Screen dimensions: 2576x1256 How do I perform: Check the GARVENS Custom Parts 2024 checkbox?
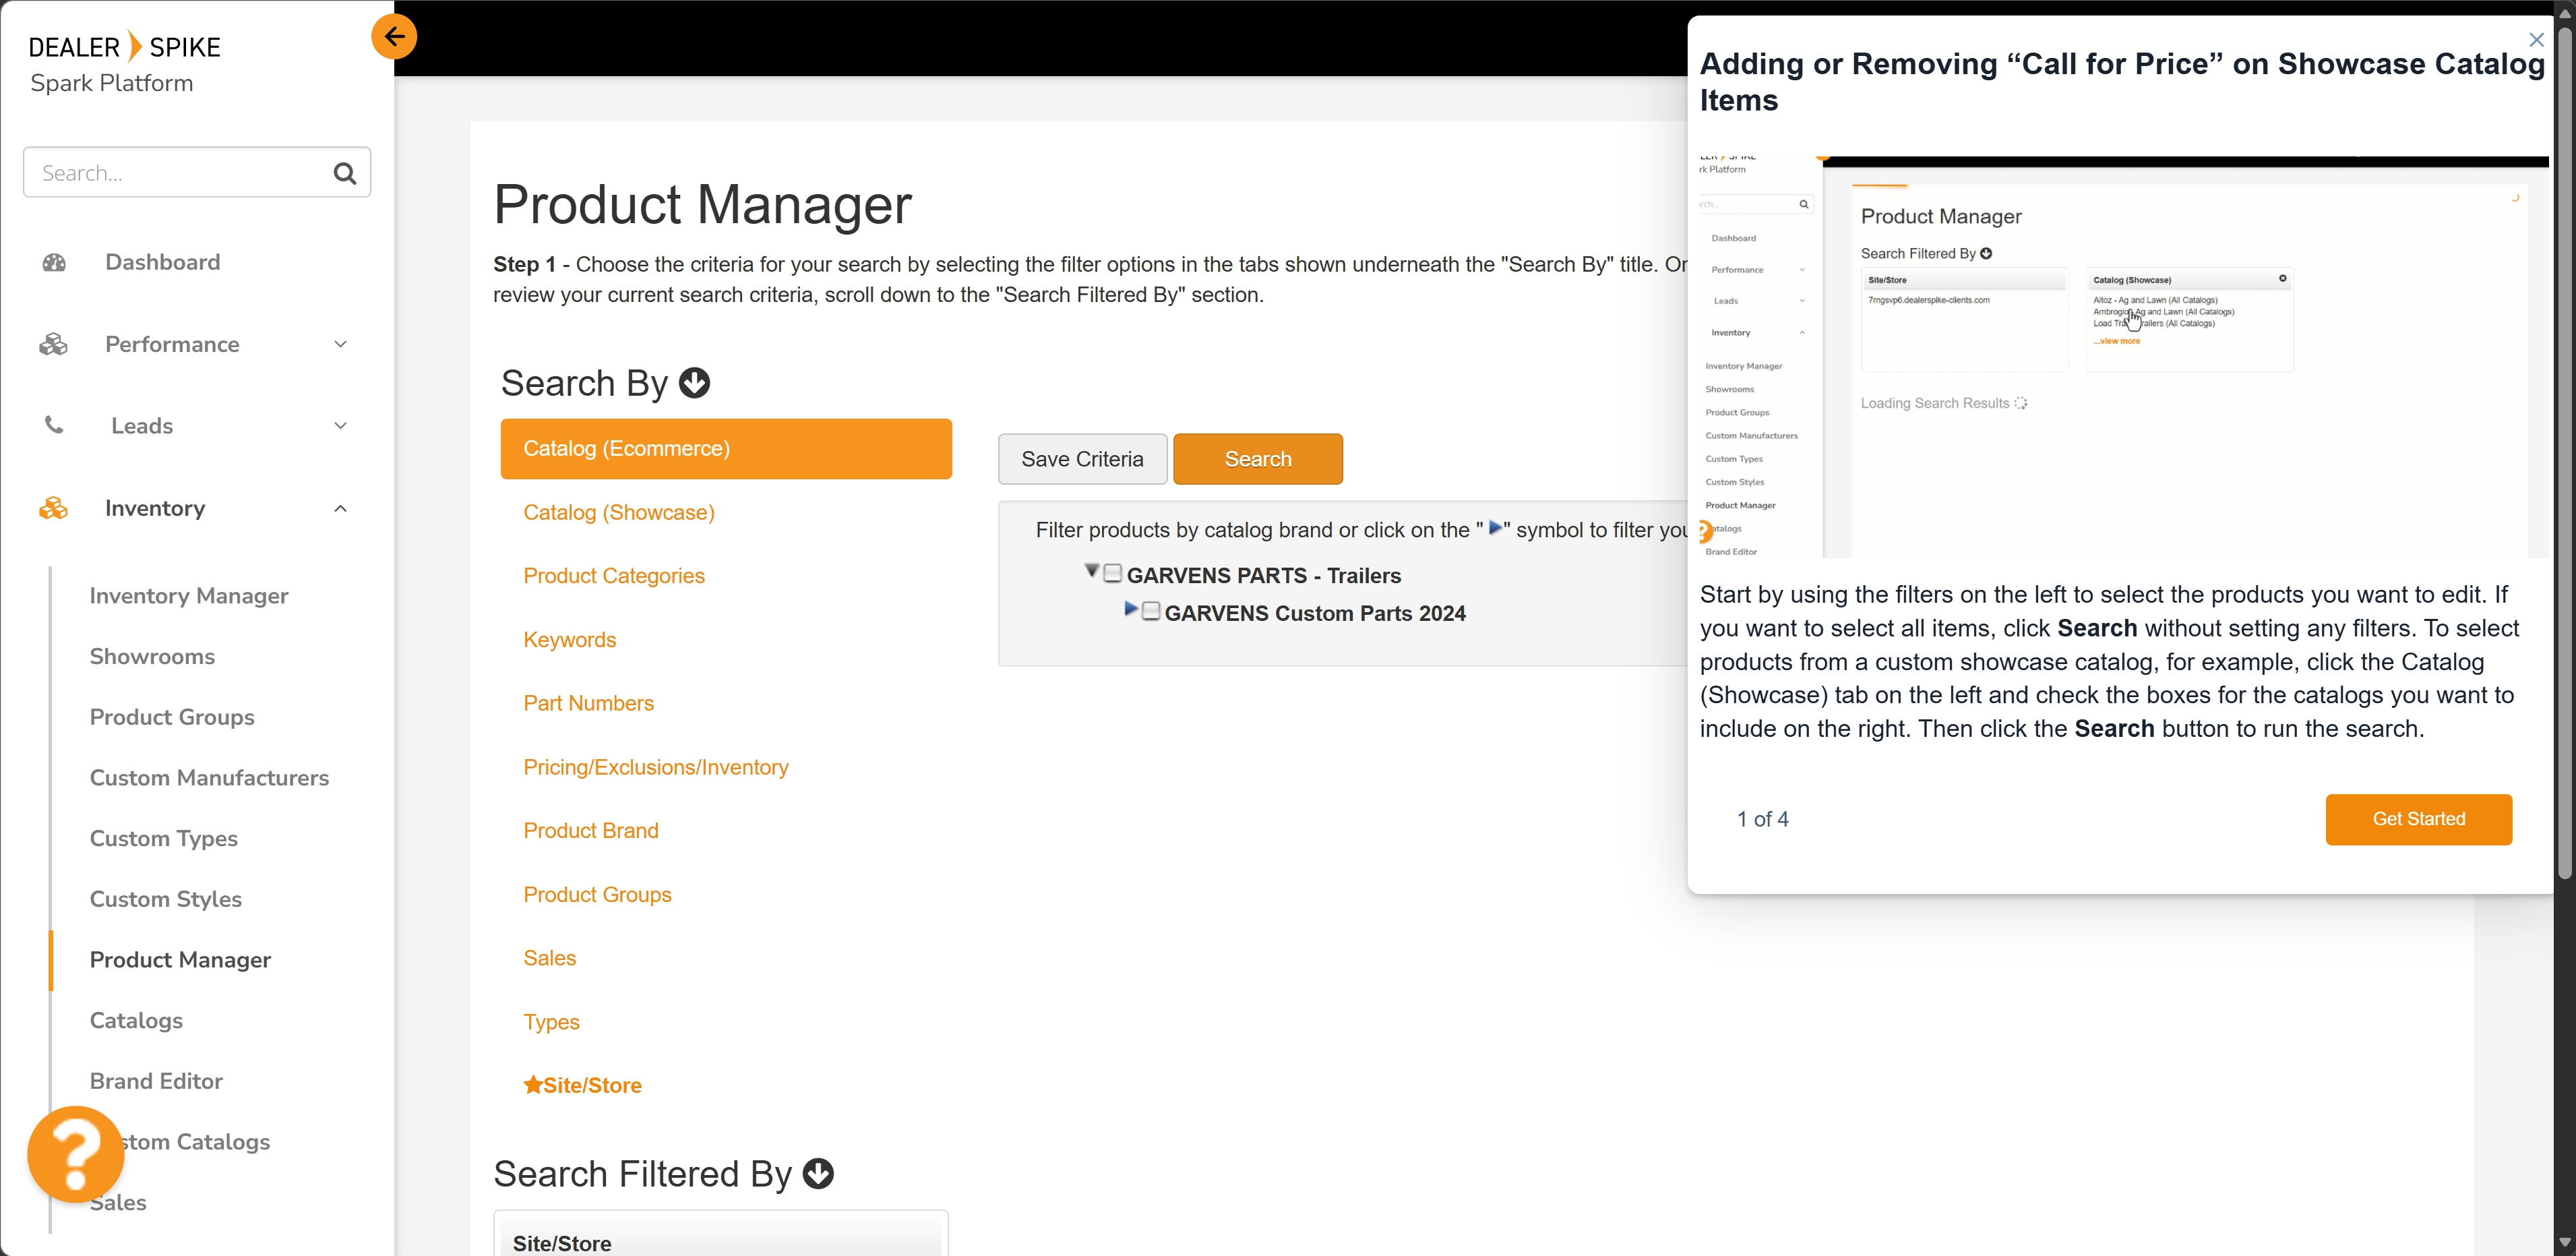click(x=1151, y=611)
